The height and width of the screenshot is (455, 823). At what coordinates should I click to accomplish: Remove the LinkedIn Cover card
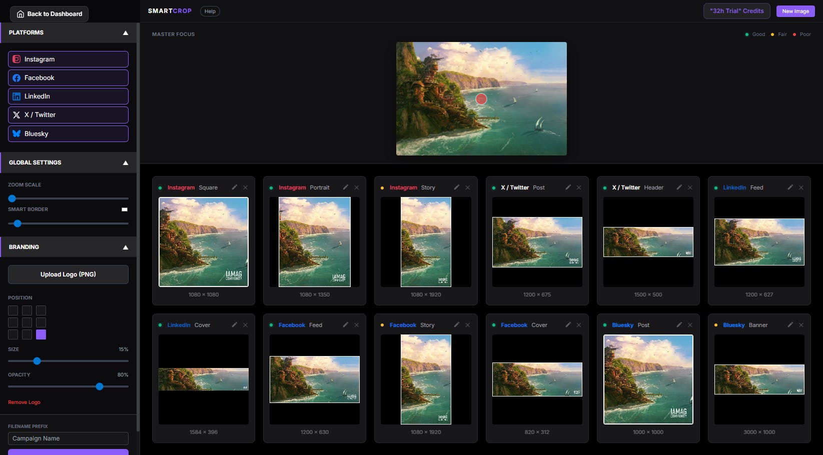pos(246,325)
